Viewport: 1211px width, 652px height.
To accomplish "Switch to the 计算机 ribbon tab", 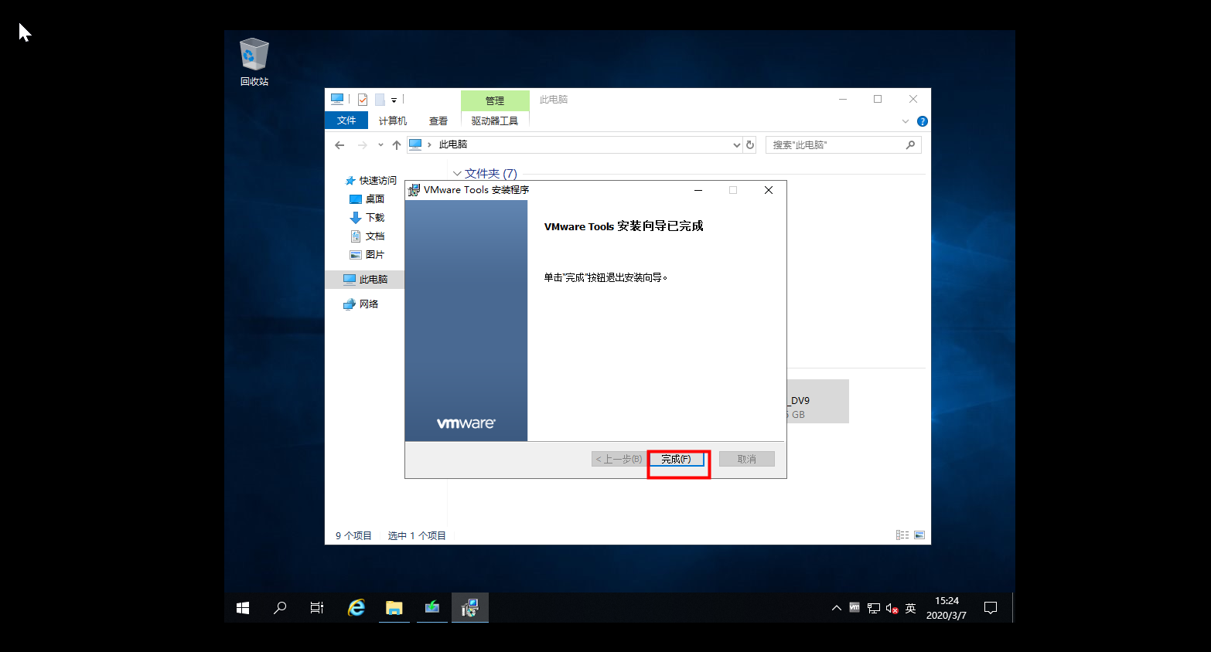I will [392, 121].
